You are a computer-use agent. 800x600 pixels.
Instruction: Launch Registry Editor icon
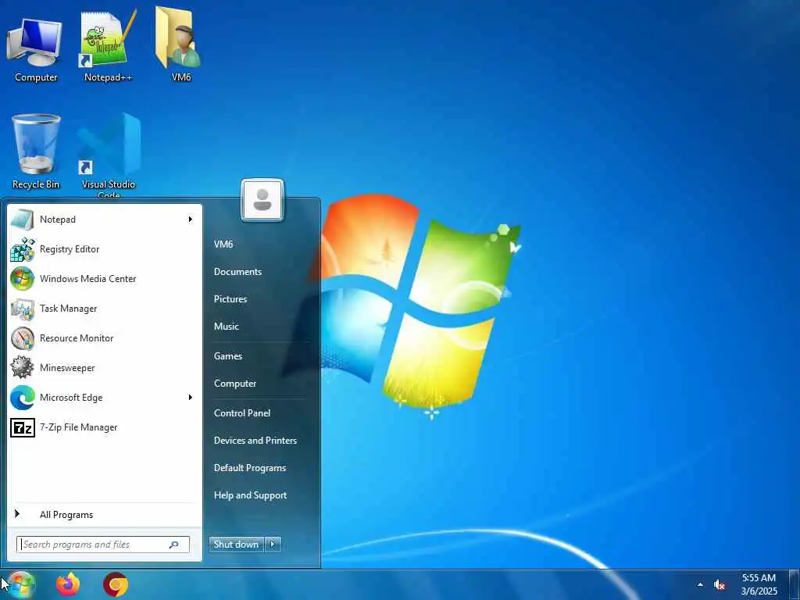pyautogui.click(x=23, y=249)
